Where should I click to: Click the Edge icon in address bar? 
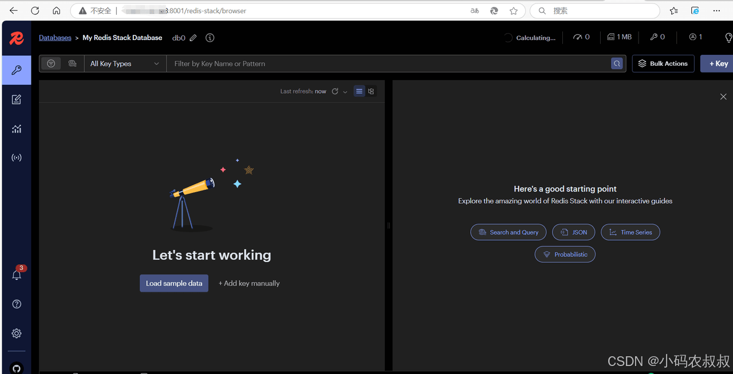[x=494, y=11]
